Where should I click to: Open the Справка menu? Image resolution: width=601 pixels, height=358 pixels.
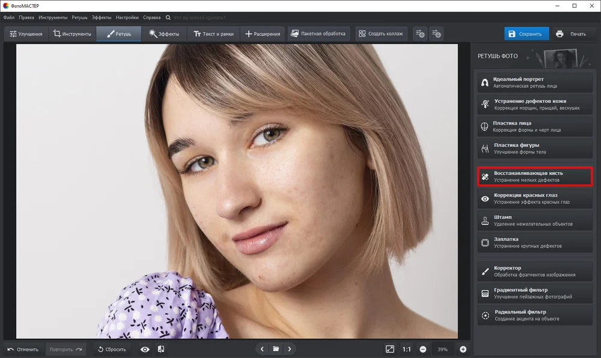click(x=152, y=17)
